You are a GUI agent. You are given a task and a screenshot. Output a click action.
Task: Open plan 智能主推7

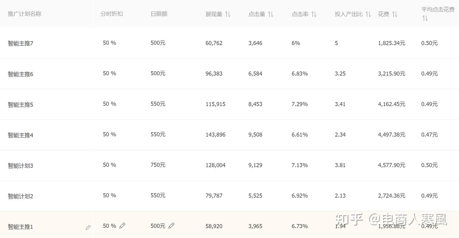click(20, 43)
